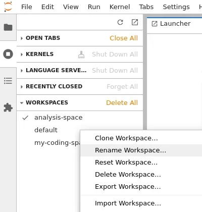Click the refresh list icon
Screen dimensions: 202x212
coord(120,22)
